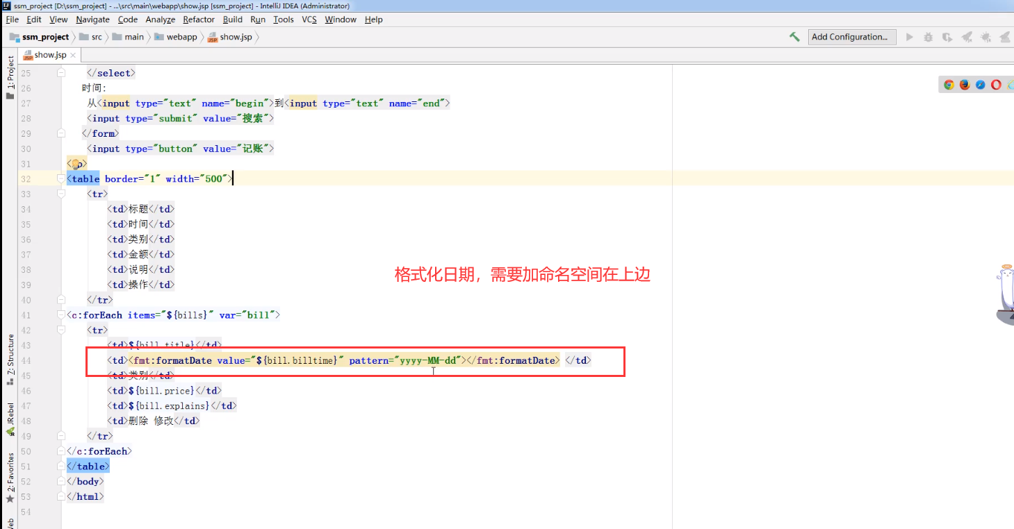Image resolution: width=1014 pixels, height=529 pixels.
Task: Open the View menu
Action: tap(58, 19)
